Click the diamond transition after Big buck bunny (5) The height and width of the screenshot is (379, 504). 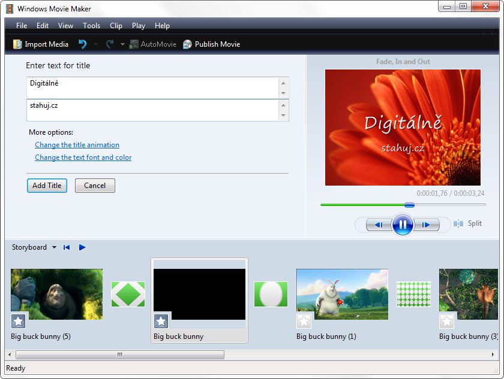tap(128, 294)
